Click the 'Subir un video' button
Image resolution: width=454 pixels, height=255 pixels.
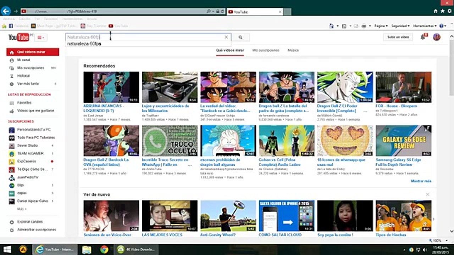point(398,37)
